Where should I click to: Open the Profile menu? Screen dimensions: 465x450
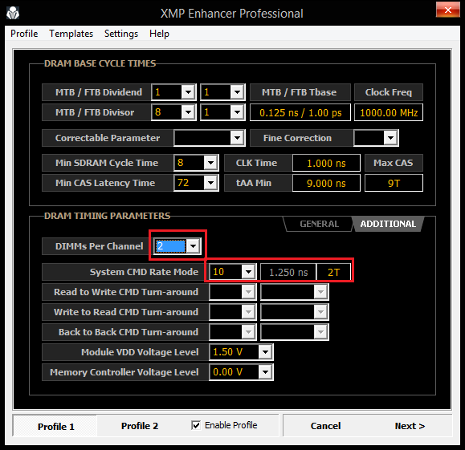24,34
